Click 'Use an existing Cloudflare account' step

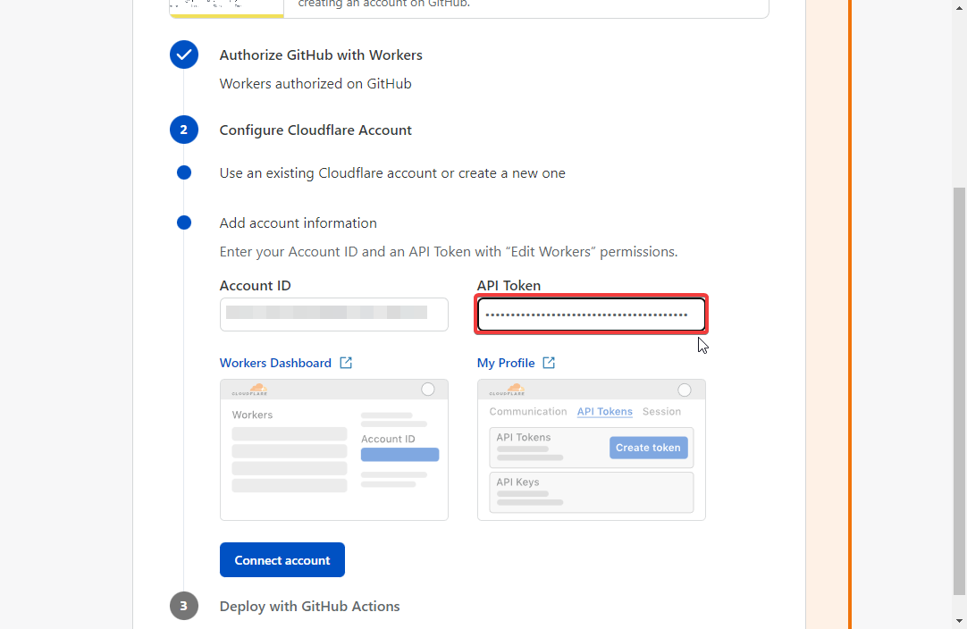click(392, 173)
